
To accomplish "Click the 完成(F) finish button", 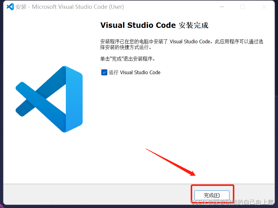I will pyautogui.click(x=212, y=195).
